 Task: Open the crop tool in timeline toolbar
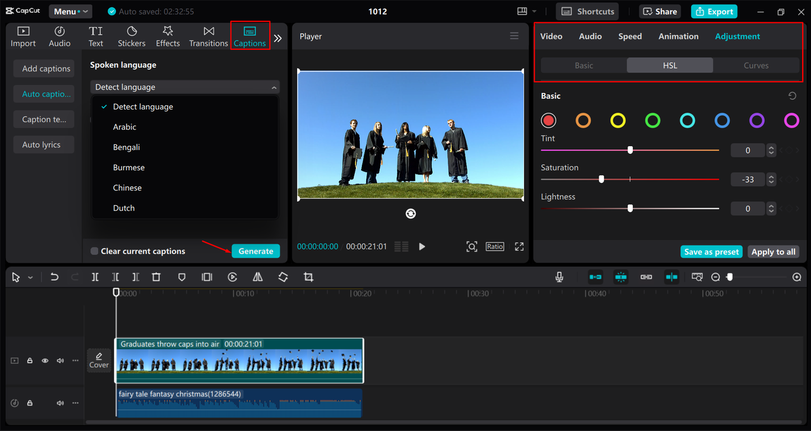tap(309, 277)
